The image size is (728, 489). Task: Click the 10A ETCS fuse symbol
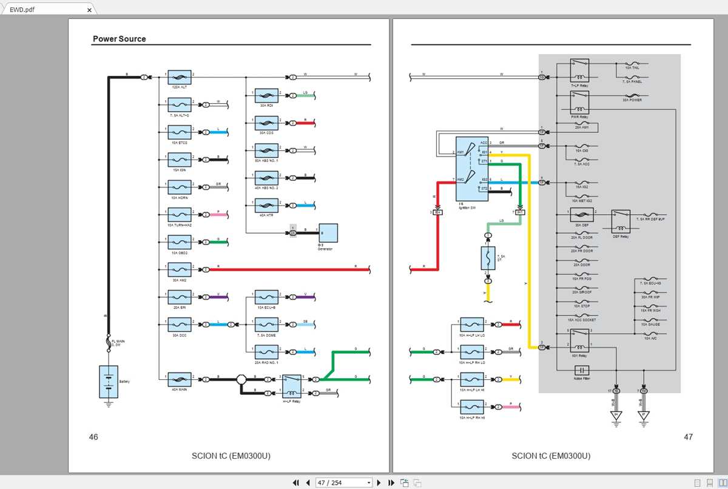tap(179, 132)
